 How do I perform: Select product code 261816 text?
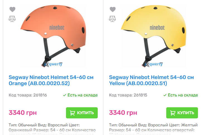click(28, 95)
